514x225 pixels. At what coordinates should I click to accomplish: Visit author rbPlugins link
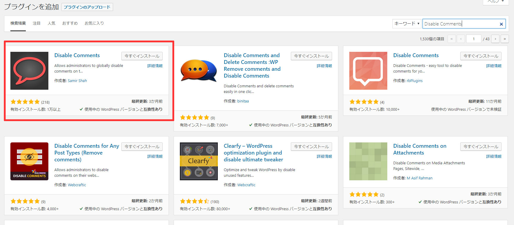pyautogui.click(x=415, y=81)
